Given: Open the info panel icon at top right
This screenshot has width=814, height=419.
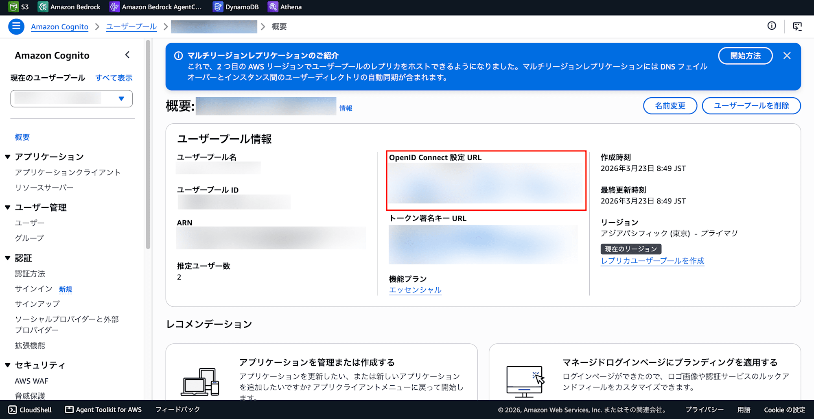Looking at the screenshot, I should [x=772, y=26].
